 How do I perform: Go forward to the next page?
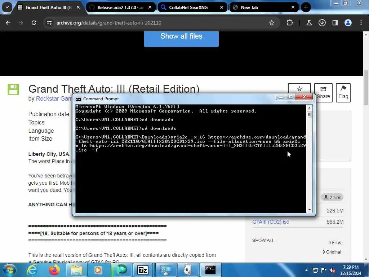point(21,23)
